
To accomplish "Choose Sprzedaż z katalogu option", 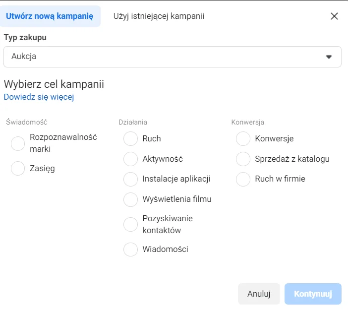I will [243, 159].
